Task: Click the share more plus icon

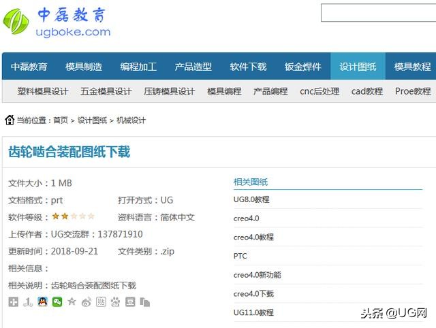Action: point(14,301)
